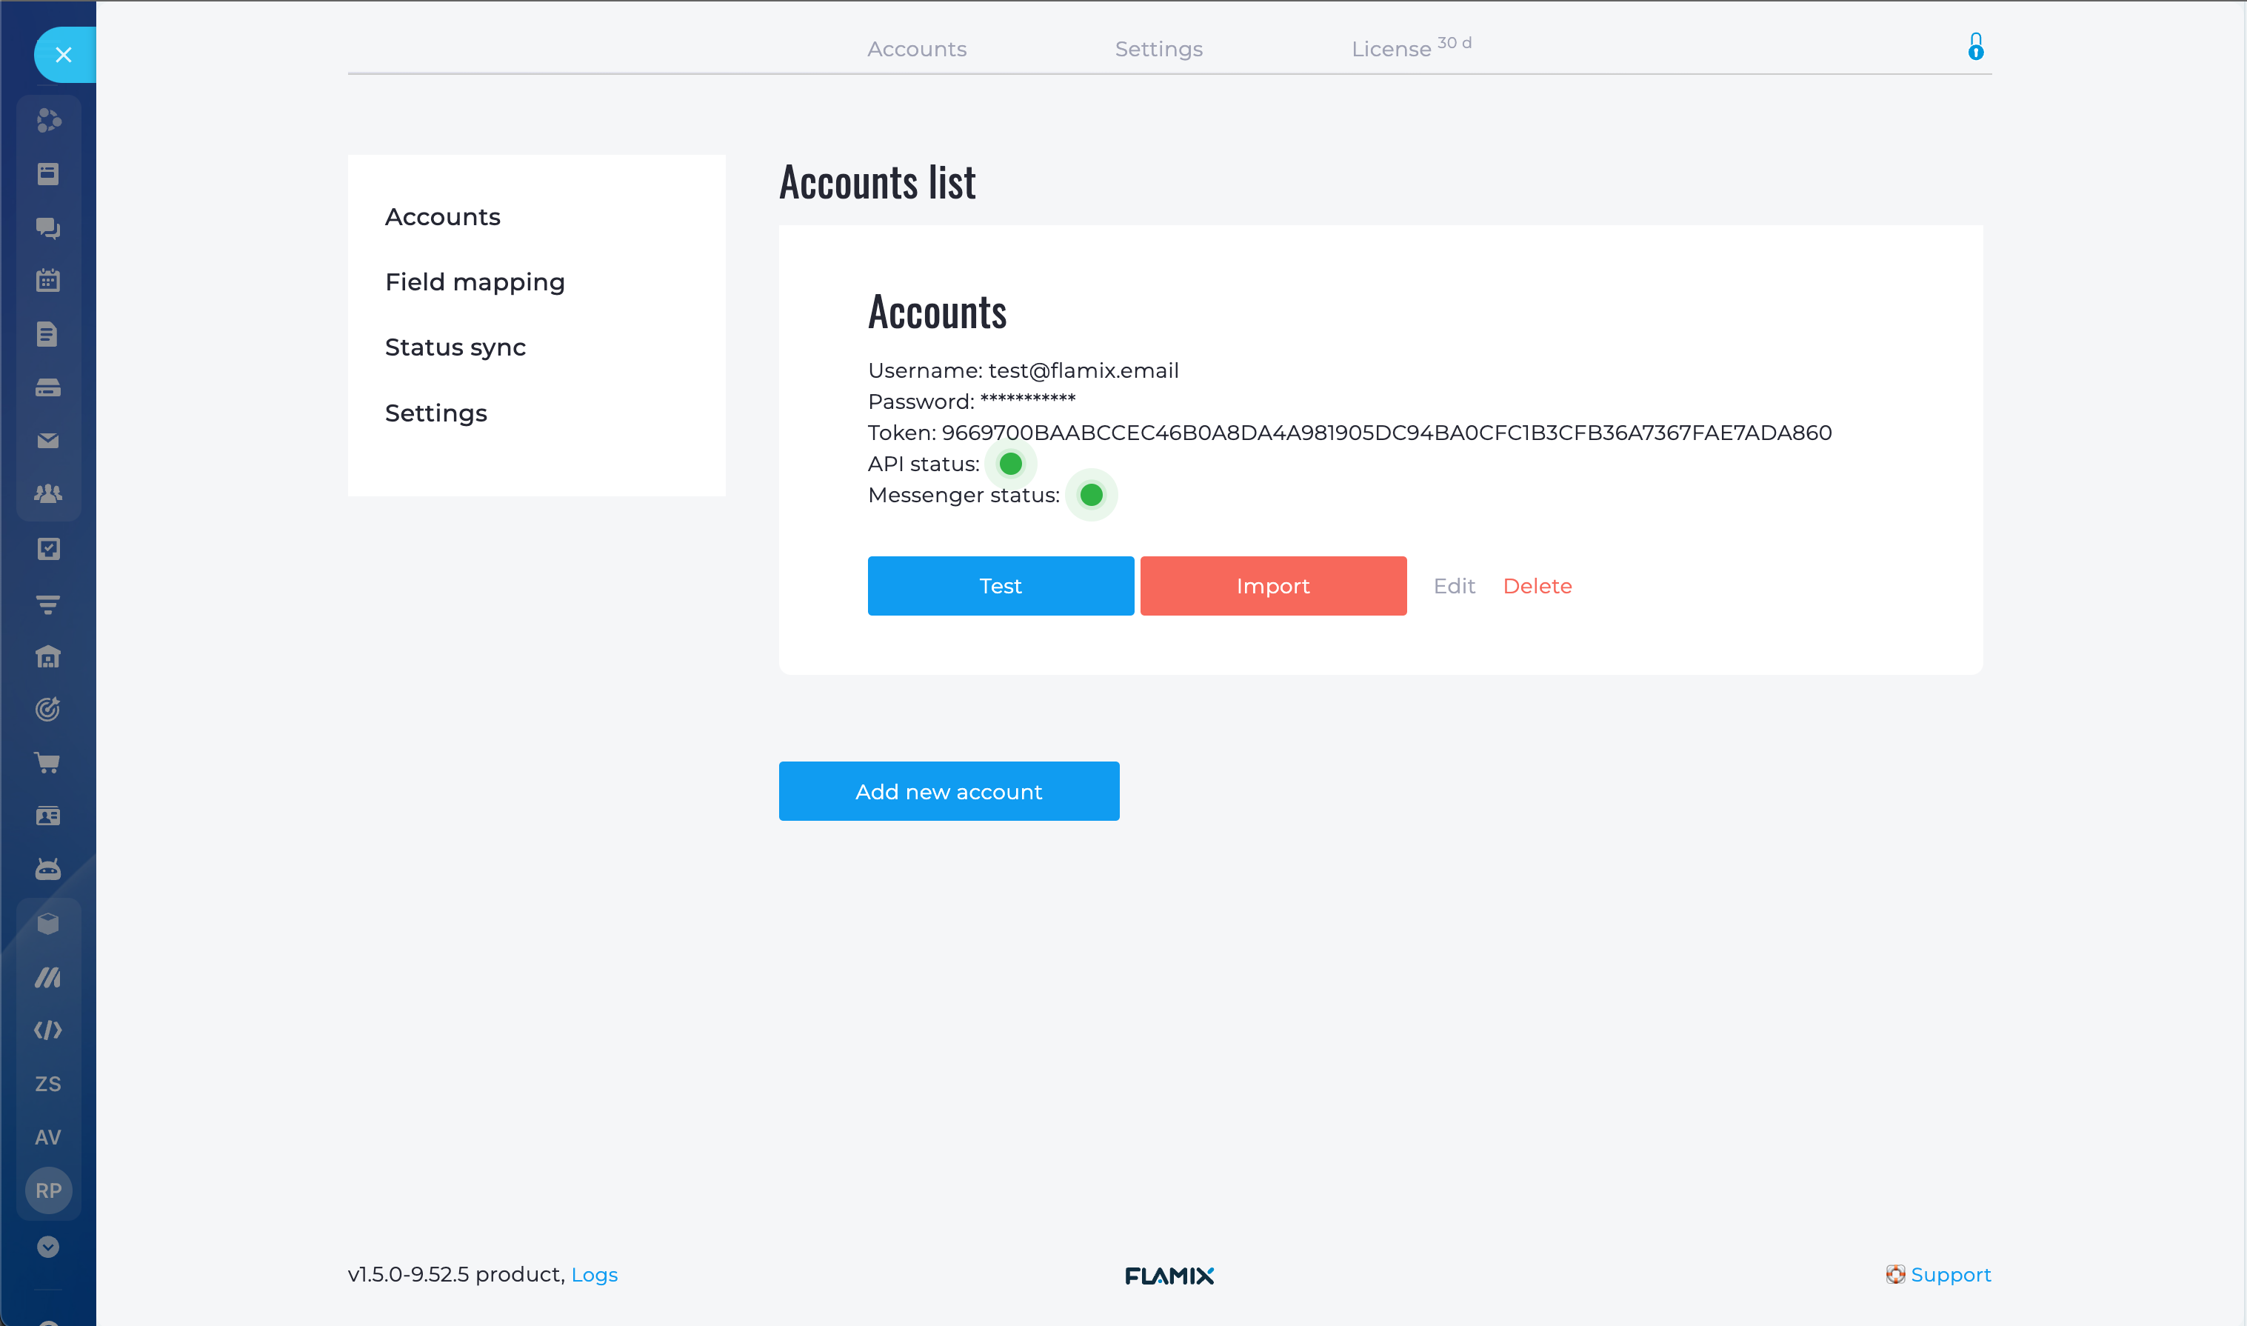Click the Delete account link

(x=1537, y=586)
